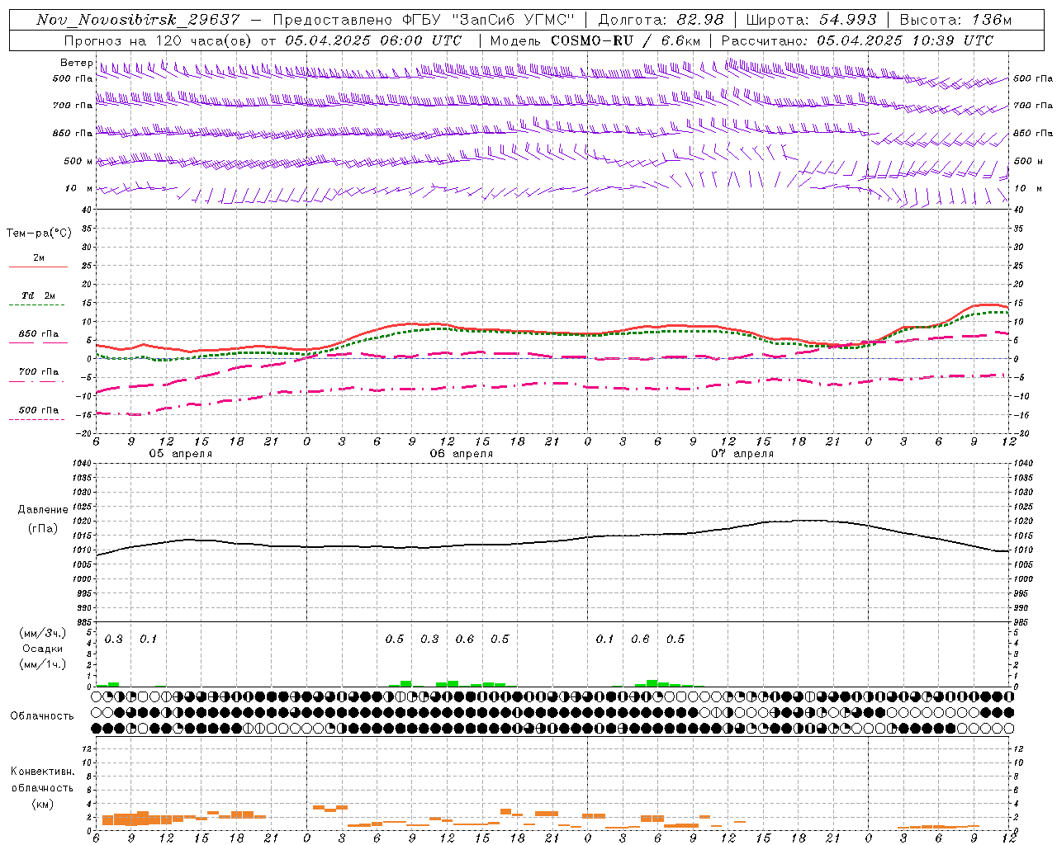
Task: Select the provider text ФГБУ "ЗапСиб УГМС"
Action: [x=488, y=20]
